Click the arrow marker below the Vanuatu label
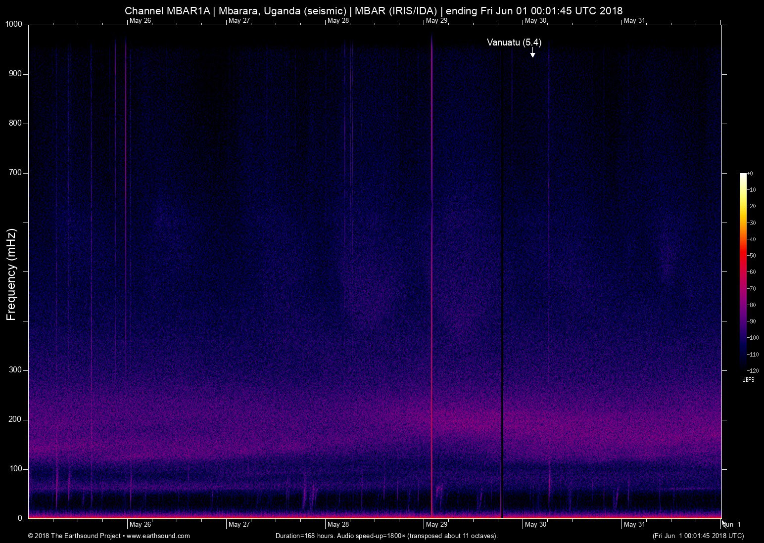This screenshot has width=764, height=543. click(x=532, y=54)
